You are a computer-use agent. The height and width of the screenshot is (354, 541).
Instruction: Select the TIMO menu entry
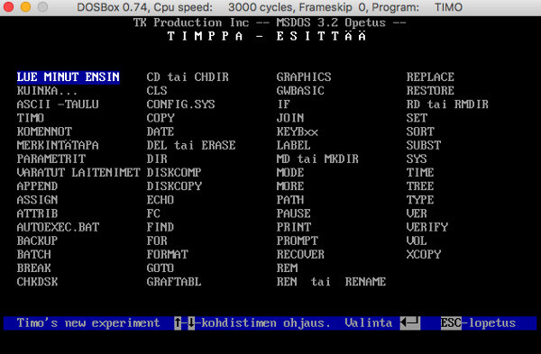tap(31, 118)
